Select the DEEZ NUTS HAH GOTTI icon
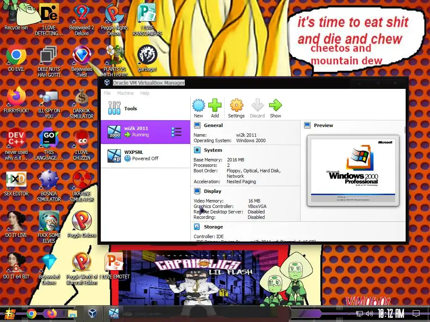The height and width of the screenshot is (322, 430). (x=49, y=61)
